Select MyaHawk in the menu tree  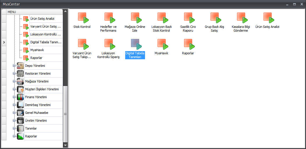[x=37, y=50]
